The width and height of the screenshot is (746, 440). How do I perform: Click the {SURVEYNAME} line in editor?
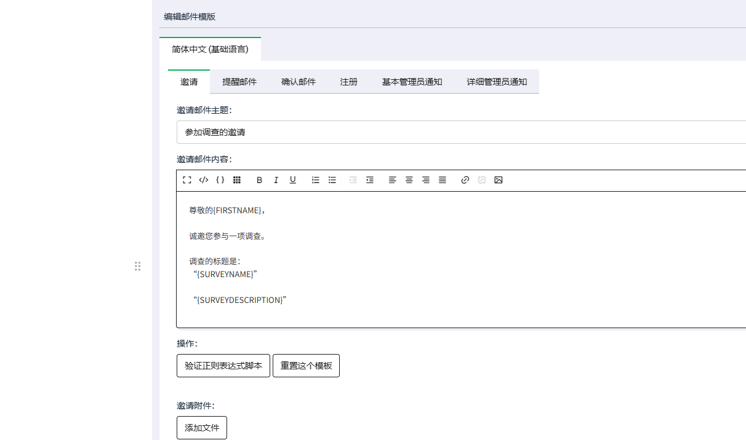[225, 274]
